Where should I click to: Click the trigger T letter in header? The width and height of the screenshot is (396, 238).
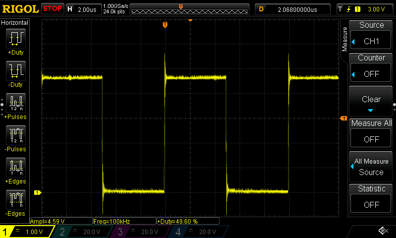340,9
